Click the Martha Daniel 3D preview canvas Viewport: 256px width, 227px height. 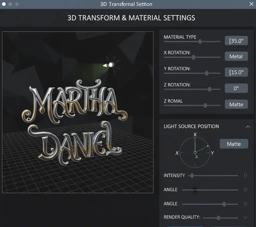[77, 112]
